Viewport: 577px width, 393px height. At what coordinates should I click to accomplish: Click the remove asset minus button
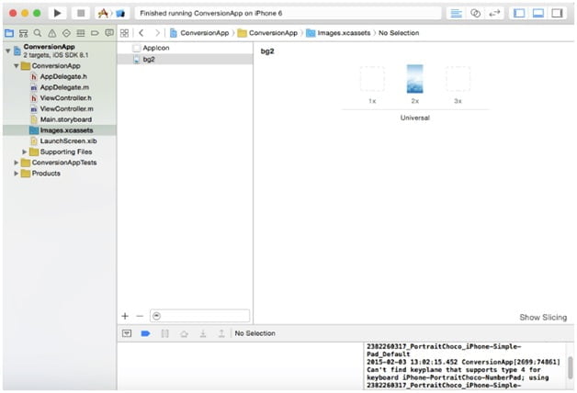(x=140, y=315)
